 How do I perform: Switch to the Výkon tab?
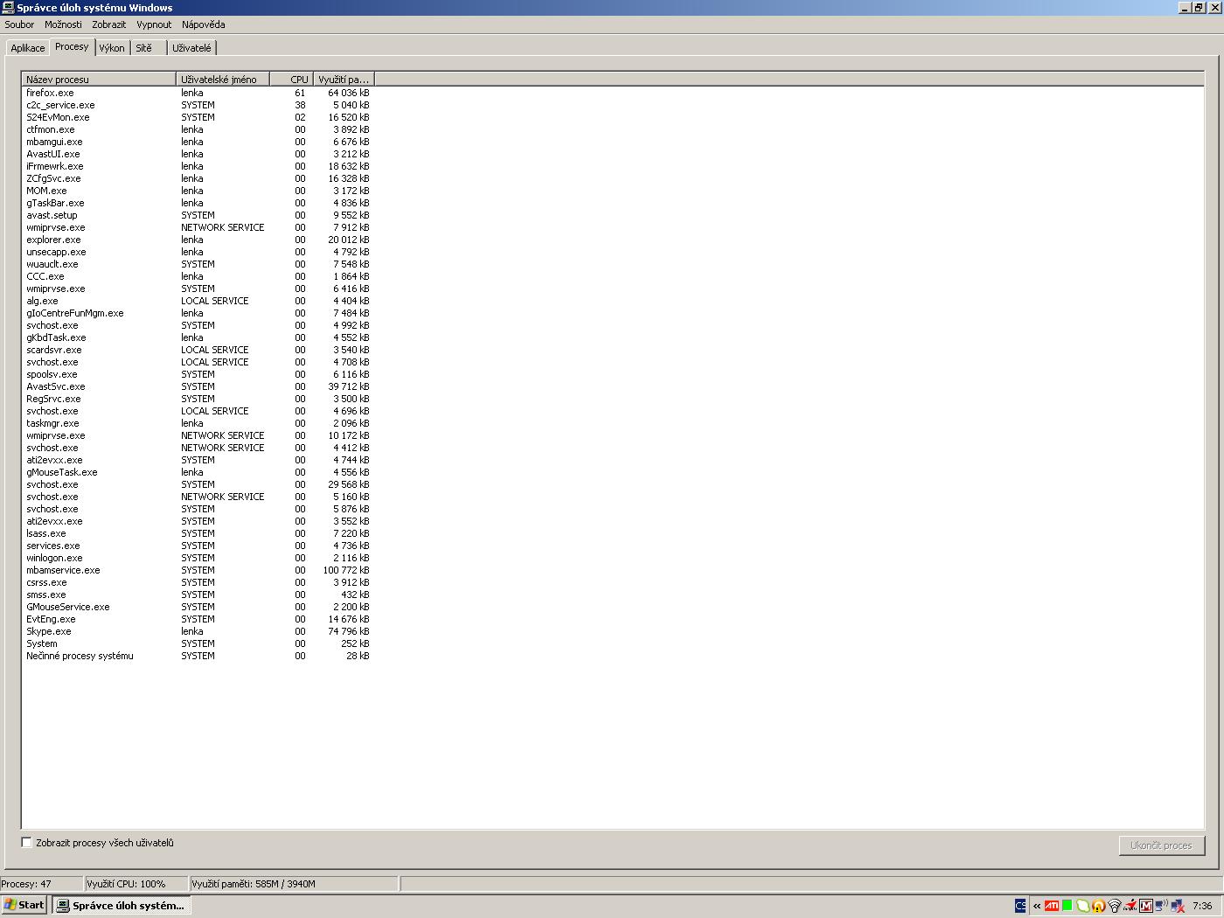click(x=112, y=48)
